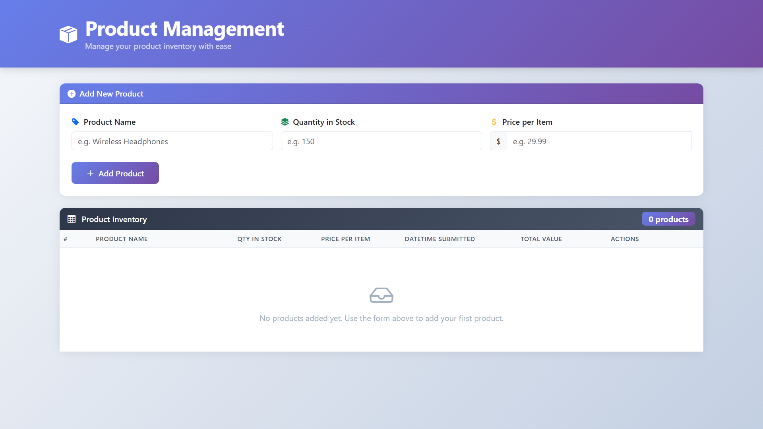Click the plus symbol inside Add Product button
Viewport: 763px width, 429px height.
pos(90,173)
